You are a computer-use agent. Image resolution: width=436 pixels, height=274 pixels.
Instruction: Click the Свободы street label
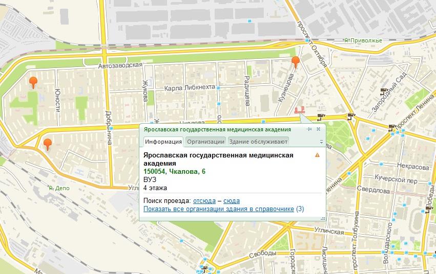[x=262, y=254]
